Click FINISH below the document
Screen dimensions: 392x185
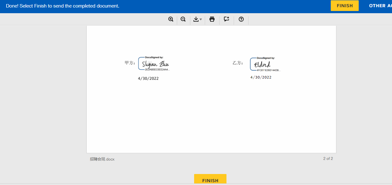point(210,180)
